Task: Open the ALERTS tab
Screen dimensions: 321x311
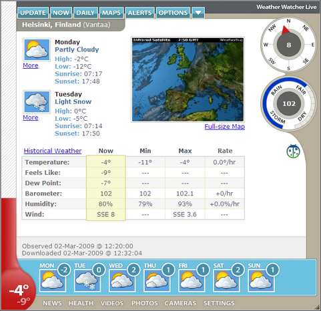Action: click(x=139, y=13)
